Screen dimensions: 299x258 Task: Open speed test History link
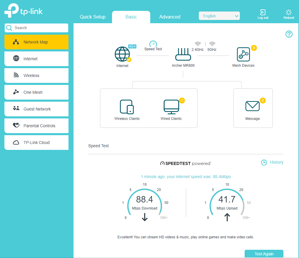(272, 162)
